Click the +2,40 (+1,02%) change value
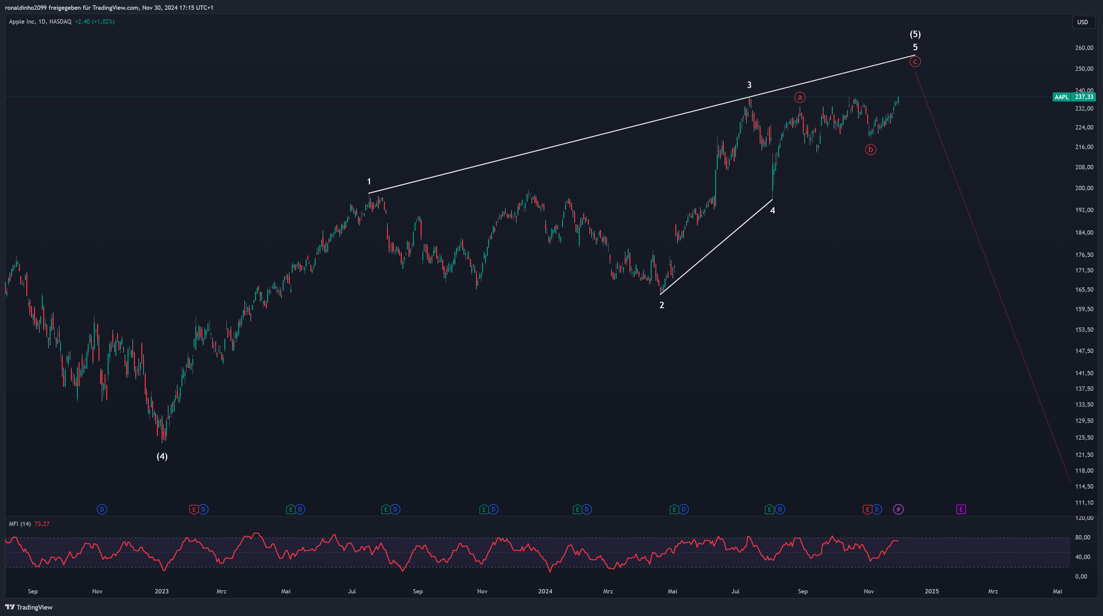This screenshot has height=616, width=1103. (95, 21)
